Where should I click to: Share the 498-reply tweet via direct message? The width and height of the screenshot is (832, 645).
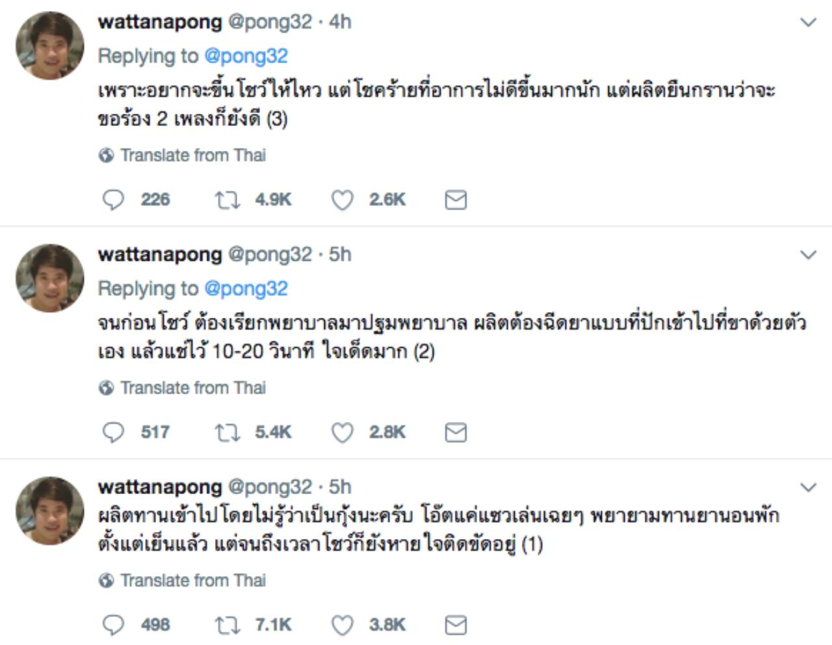click(456, 625)
